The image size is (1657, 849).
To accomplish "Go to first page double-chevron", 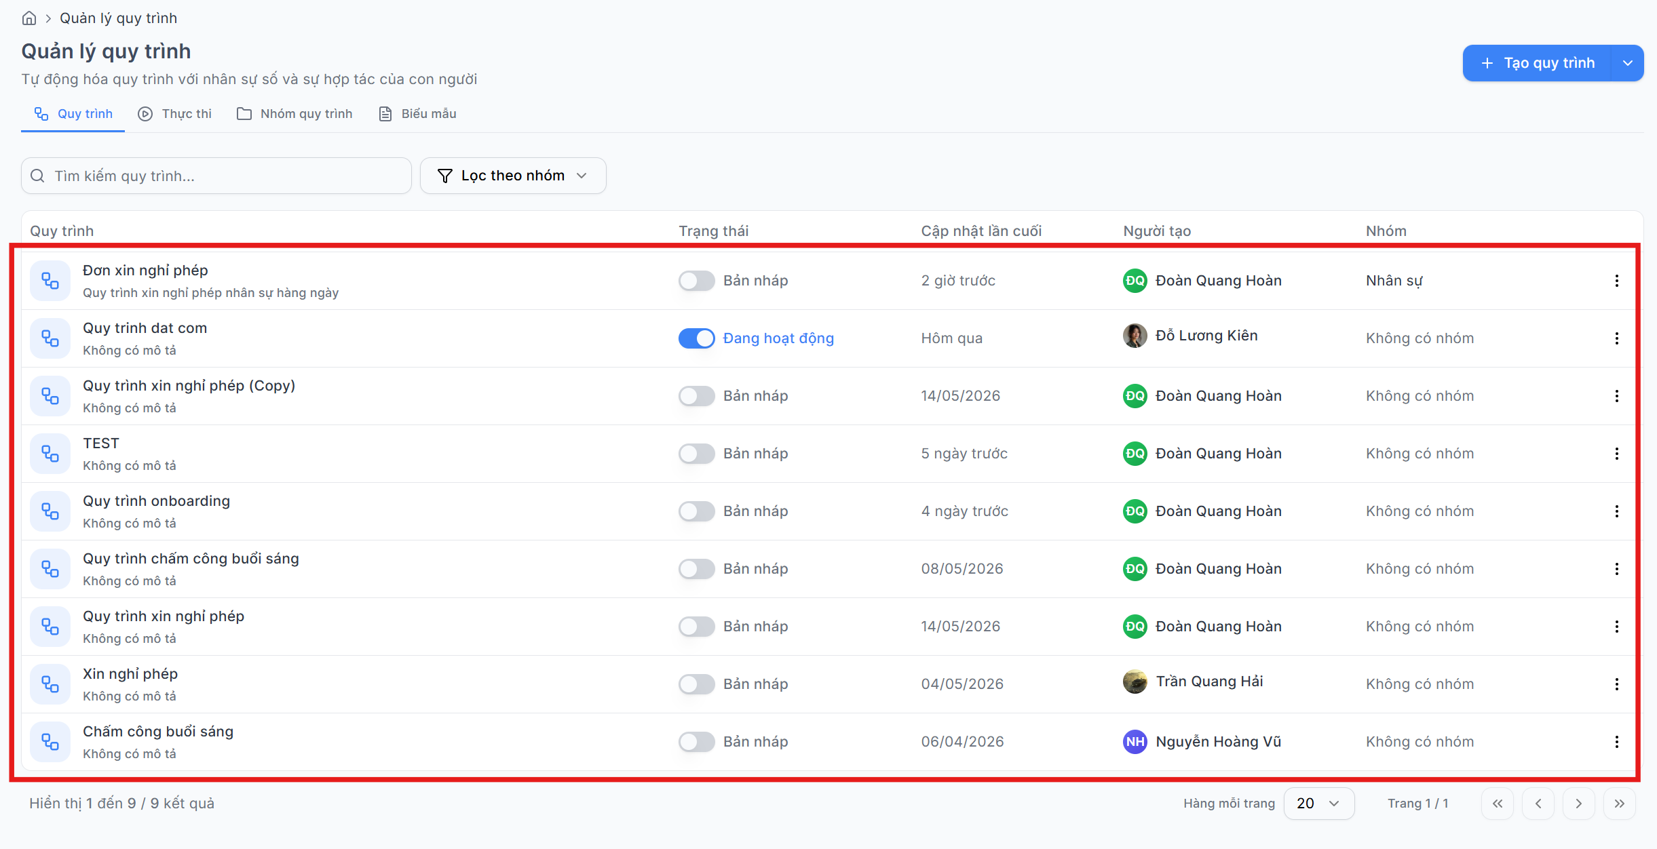I will click(1498, 804).
